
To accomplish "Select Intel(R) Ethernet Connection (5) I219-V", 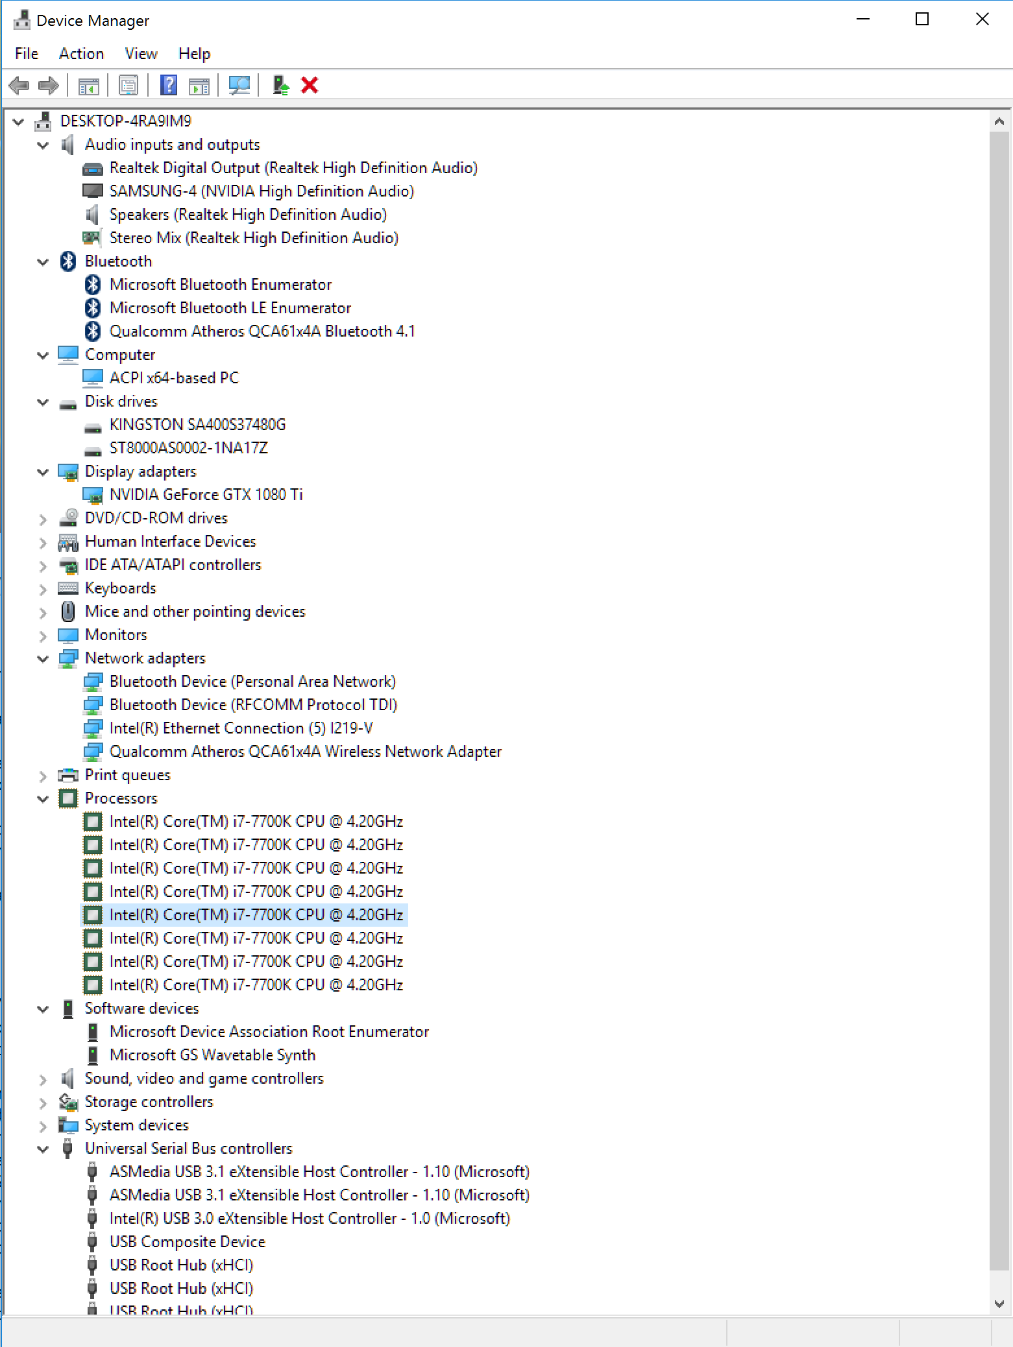I will [x=241, y=728].
